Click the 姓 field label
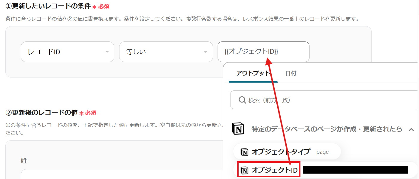This screenshot has height=179, width=419. point(24,161)
